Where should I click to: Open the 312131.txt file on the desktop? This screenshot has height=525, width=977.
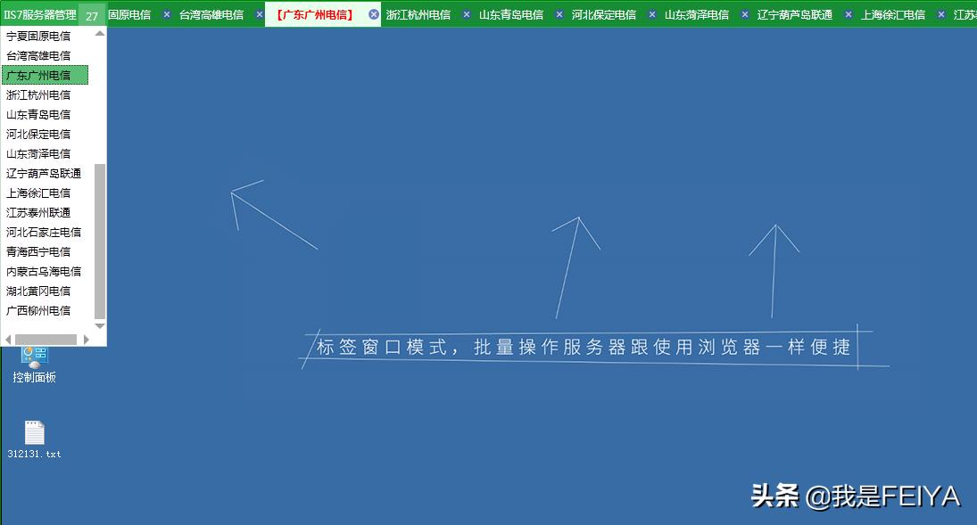click(34, 434)
